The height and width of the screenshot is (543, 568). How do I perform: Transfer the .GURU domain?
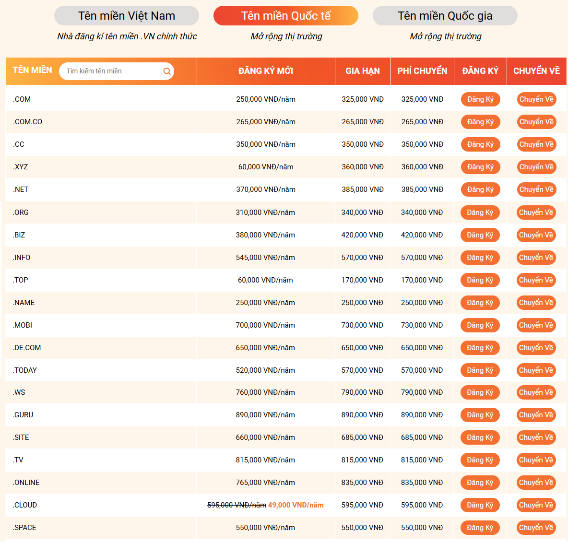(x=536, y=415)
